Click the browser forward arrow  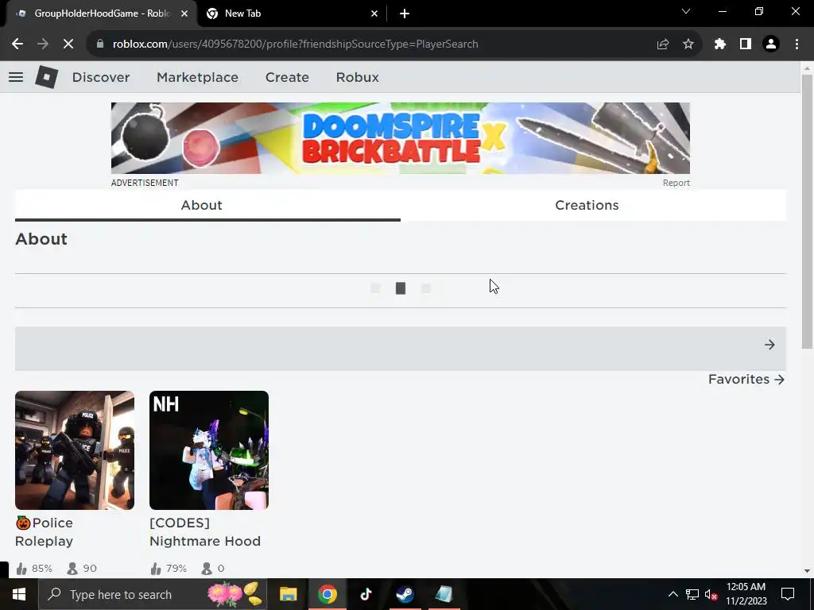click(43, 44)
